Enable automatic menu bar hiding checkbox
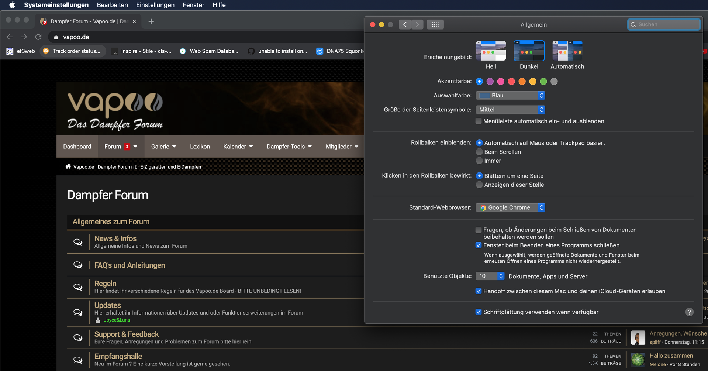This screenshot has height=371, width=708. (479, 121)
